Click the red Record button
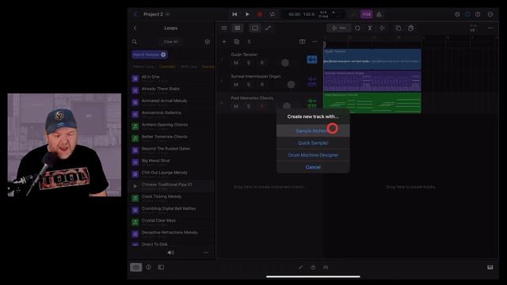 [x=260, y=14]
